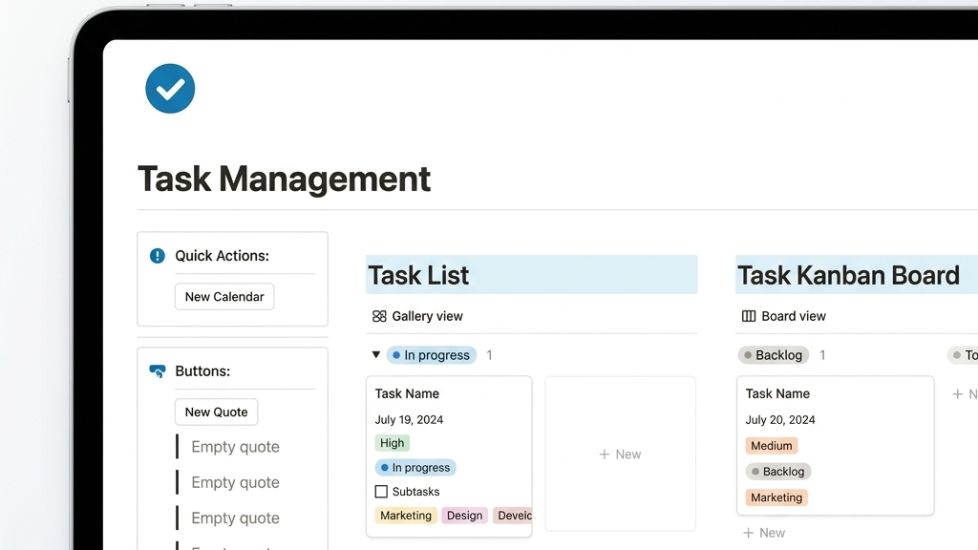Screen dimensions: 978x550
Task: Click the In progress status pill on the card
Action: [x=415, y=467]
